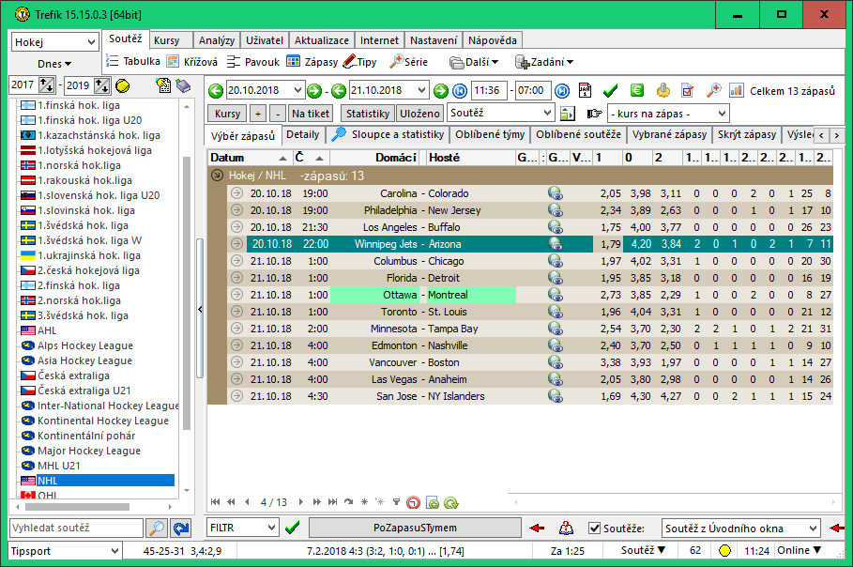Screen dimensions: 853x567
Task: Open the Další dropdown menu
Action: point(474,62)
